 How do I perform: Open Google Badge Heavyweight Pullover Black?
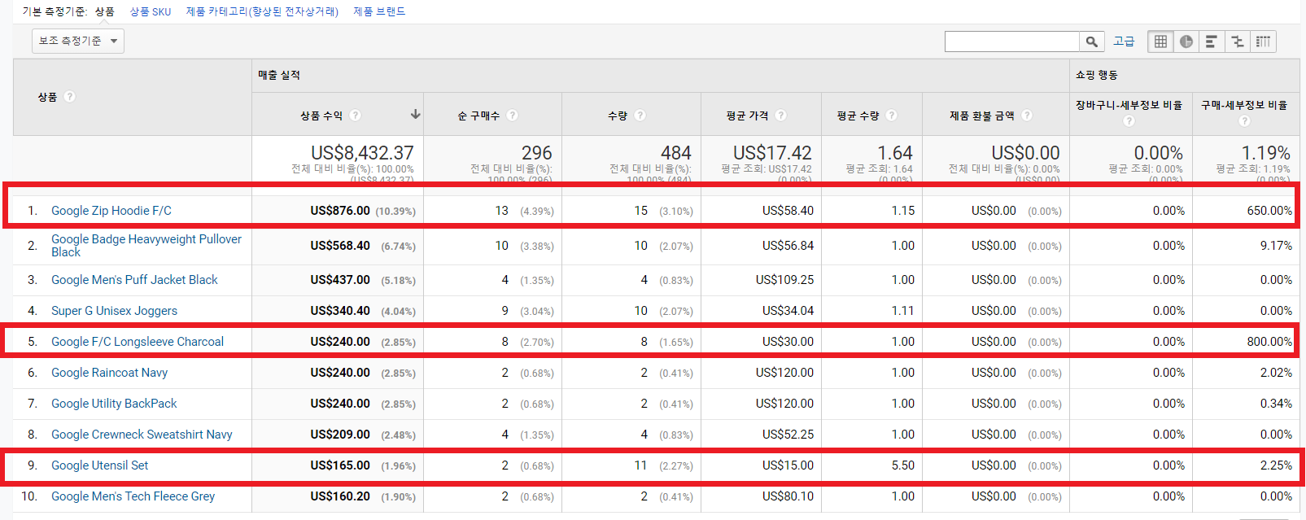[x=146, y=246]
